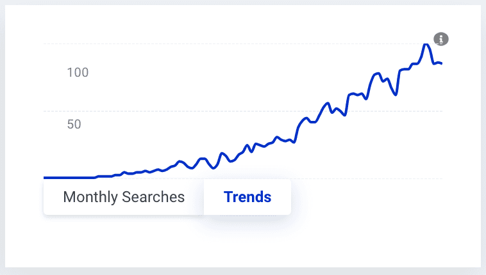Click the middle dashed gridline near 50
486x275 pixels.
tap(192, 111)
